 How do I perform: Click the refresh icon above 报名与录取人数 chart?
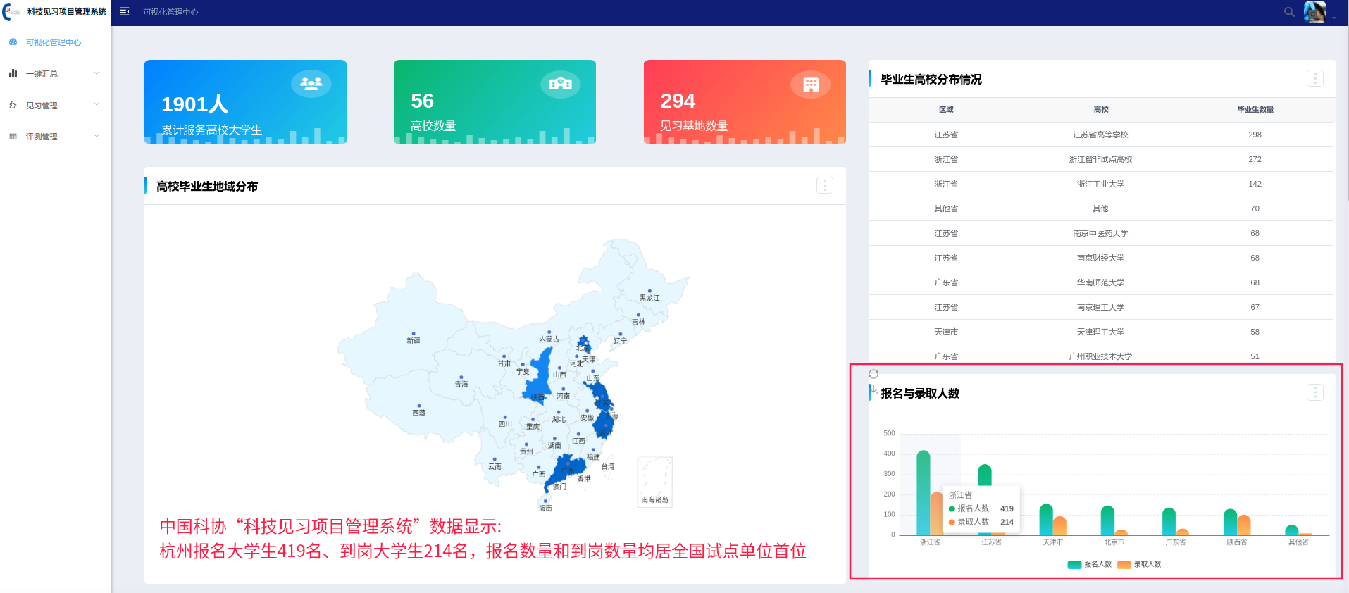[874, 374]
